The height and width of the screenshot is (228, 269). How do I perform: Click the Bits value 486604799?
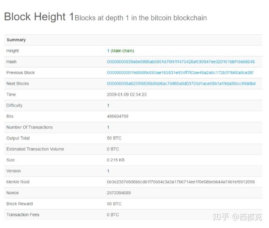pyautogui.click(x=118, y=116)
